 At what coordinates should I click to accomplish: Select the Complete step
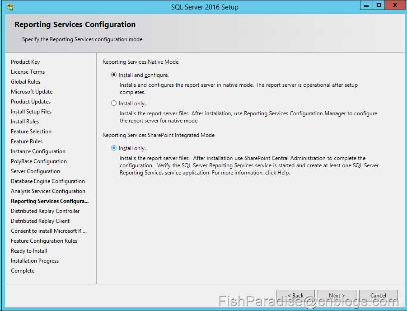click(x=23, y=271)
